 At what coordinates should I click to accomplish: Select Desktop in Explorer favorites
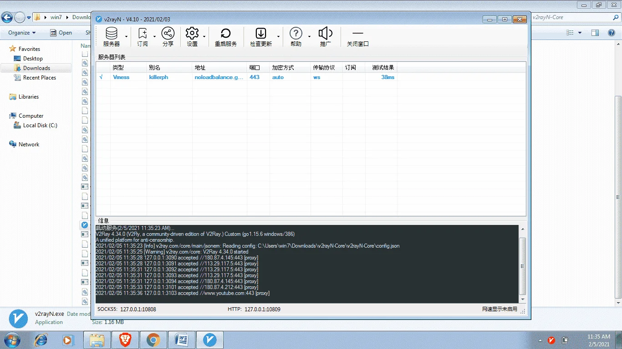click(x=33, y=58)
